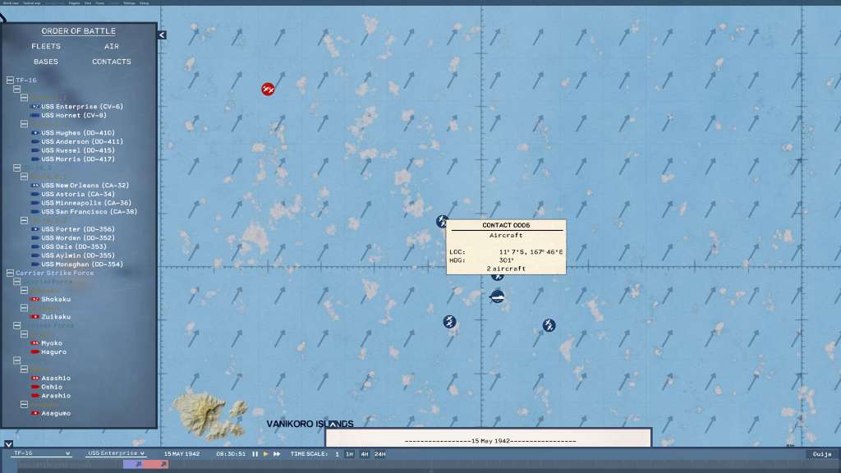The width and height of the screenshot is (841, 473).
Task: Collapse the TF-16 tree node
Action: click(10, 80)
